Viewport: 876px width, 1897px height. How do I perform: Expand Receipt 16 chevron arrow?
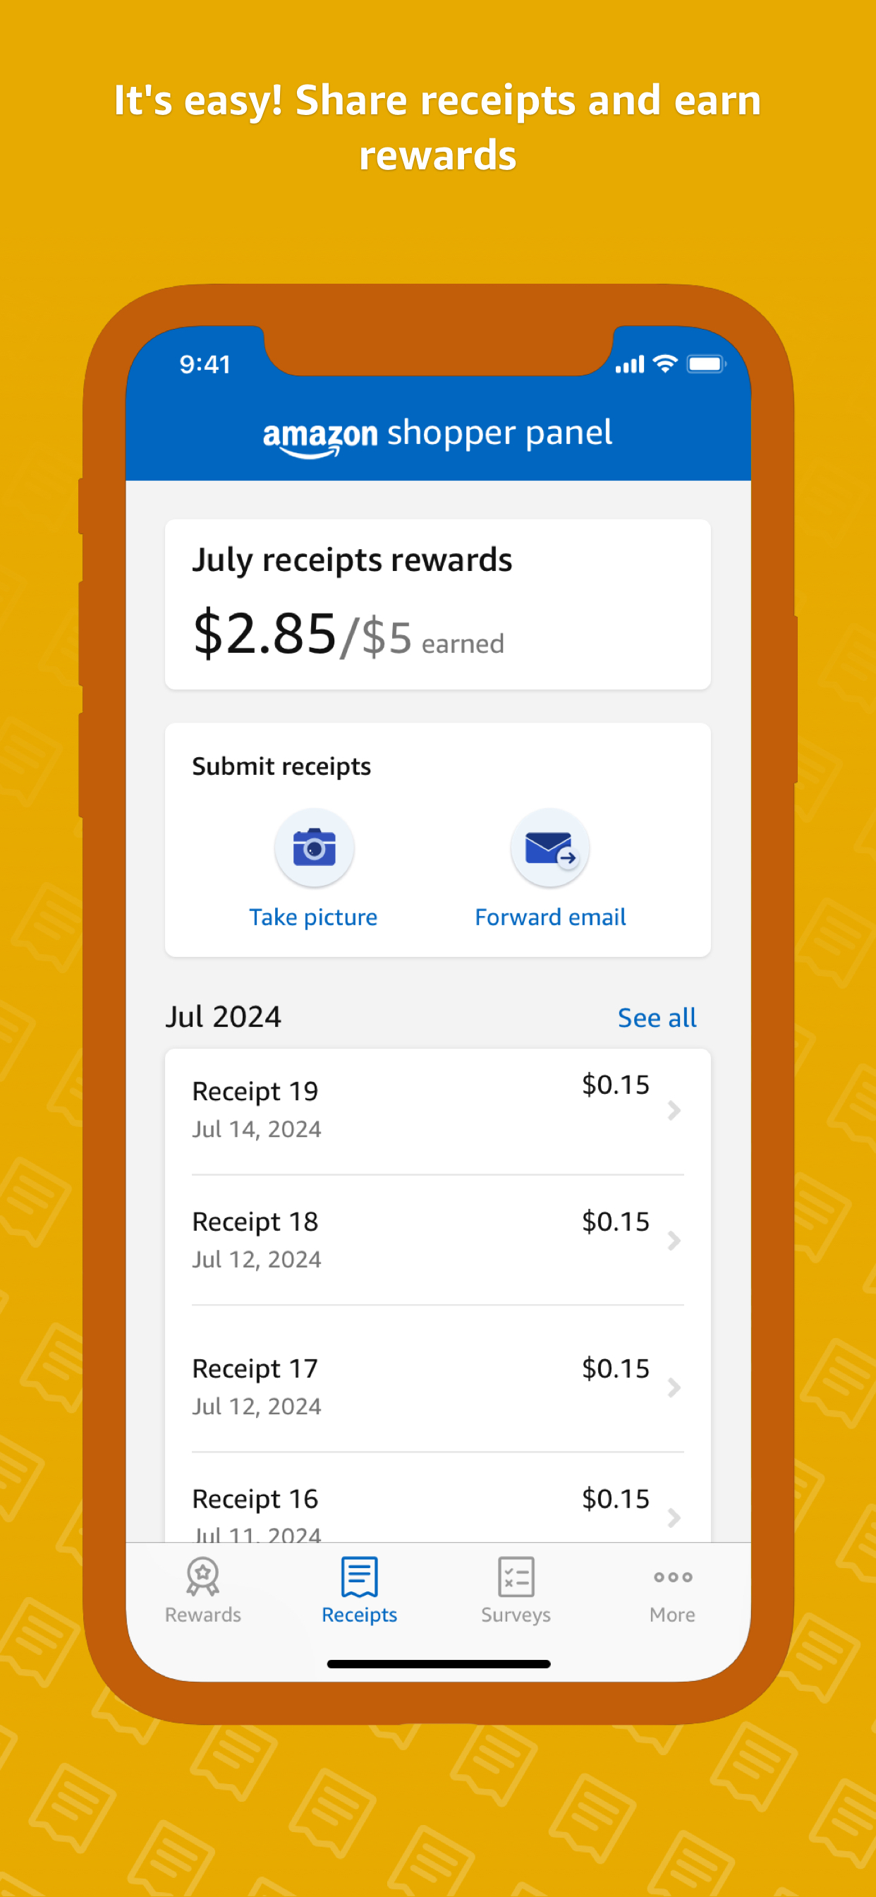pos(673,1517)
